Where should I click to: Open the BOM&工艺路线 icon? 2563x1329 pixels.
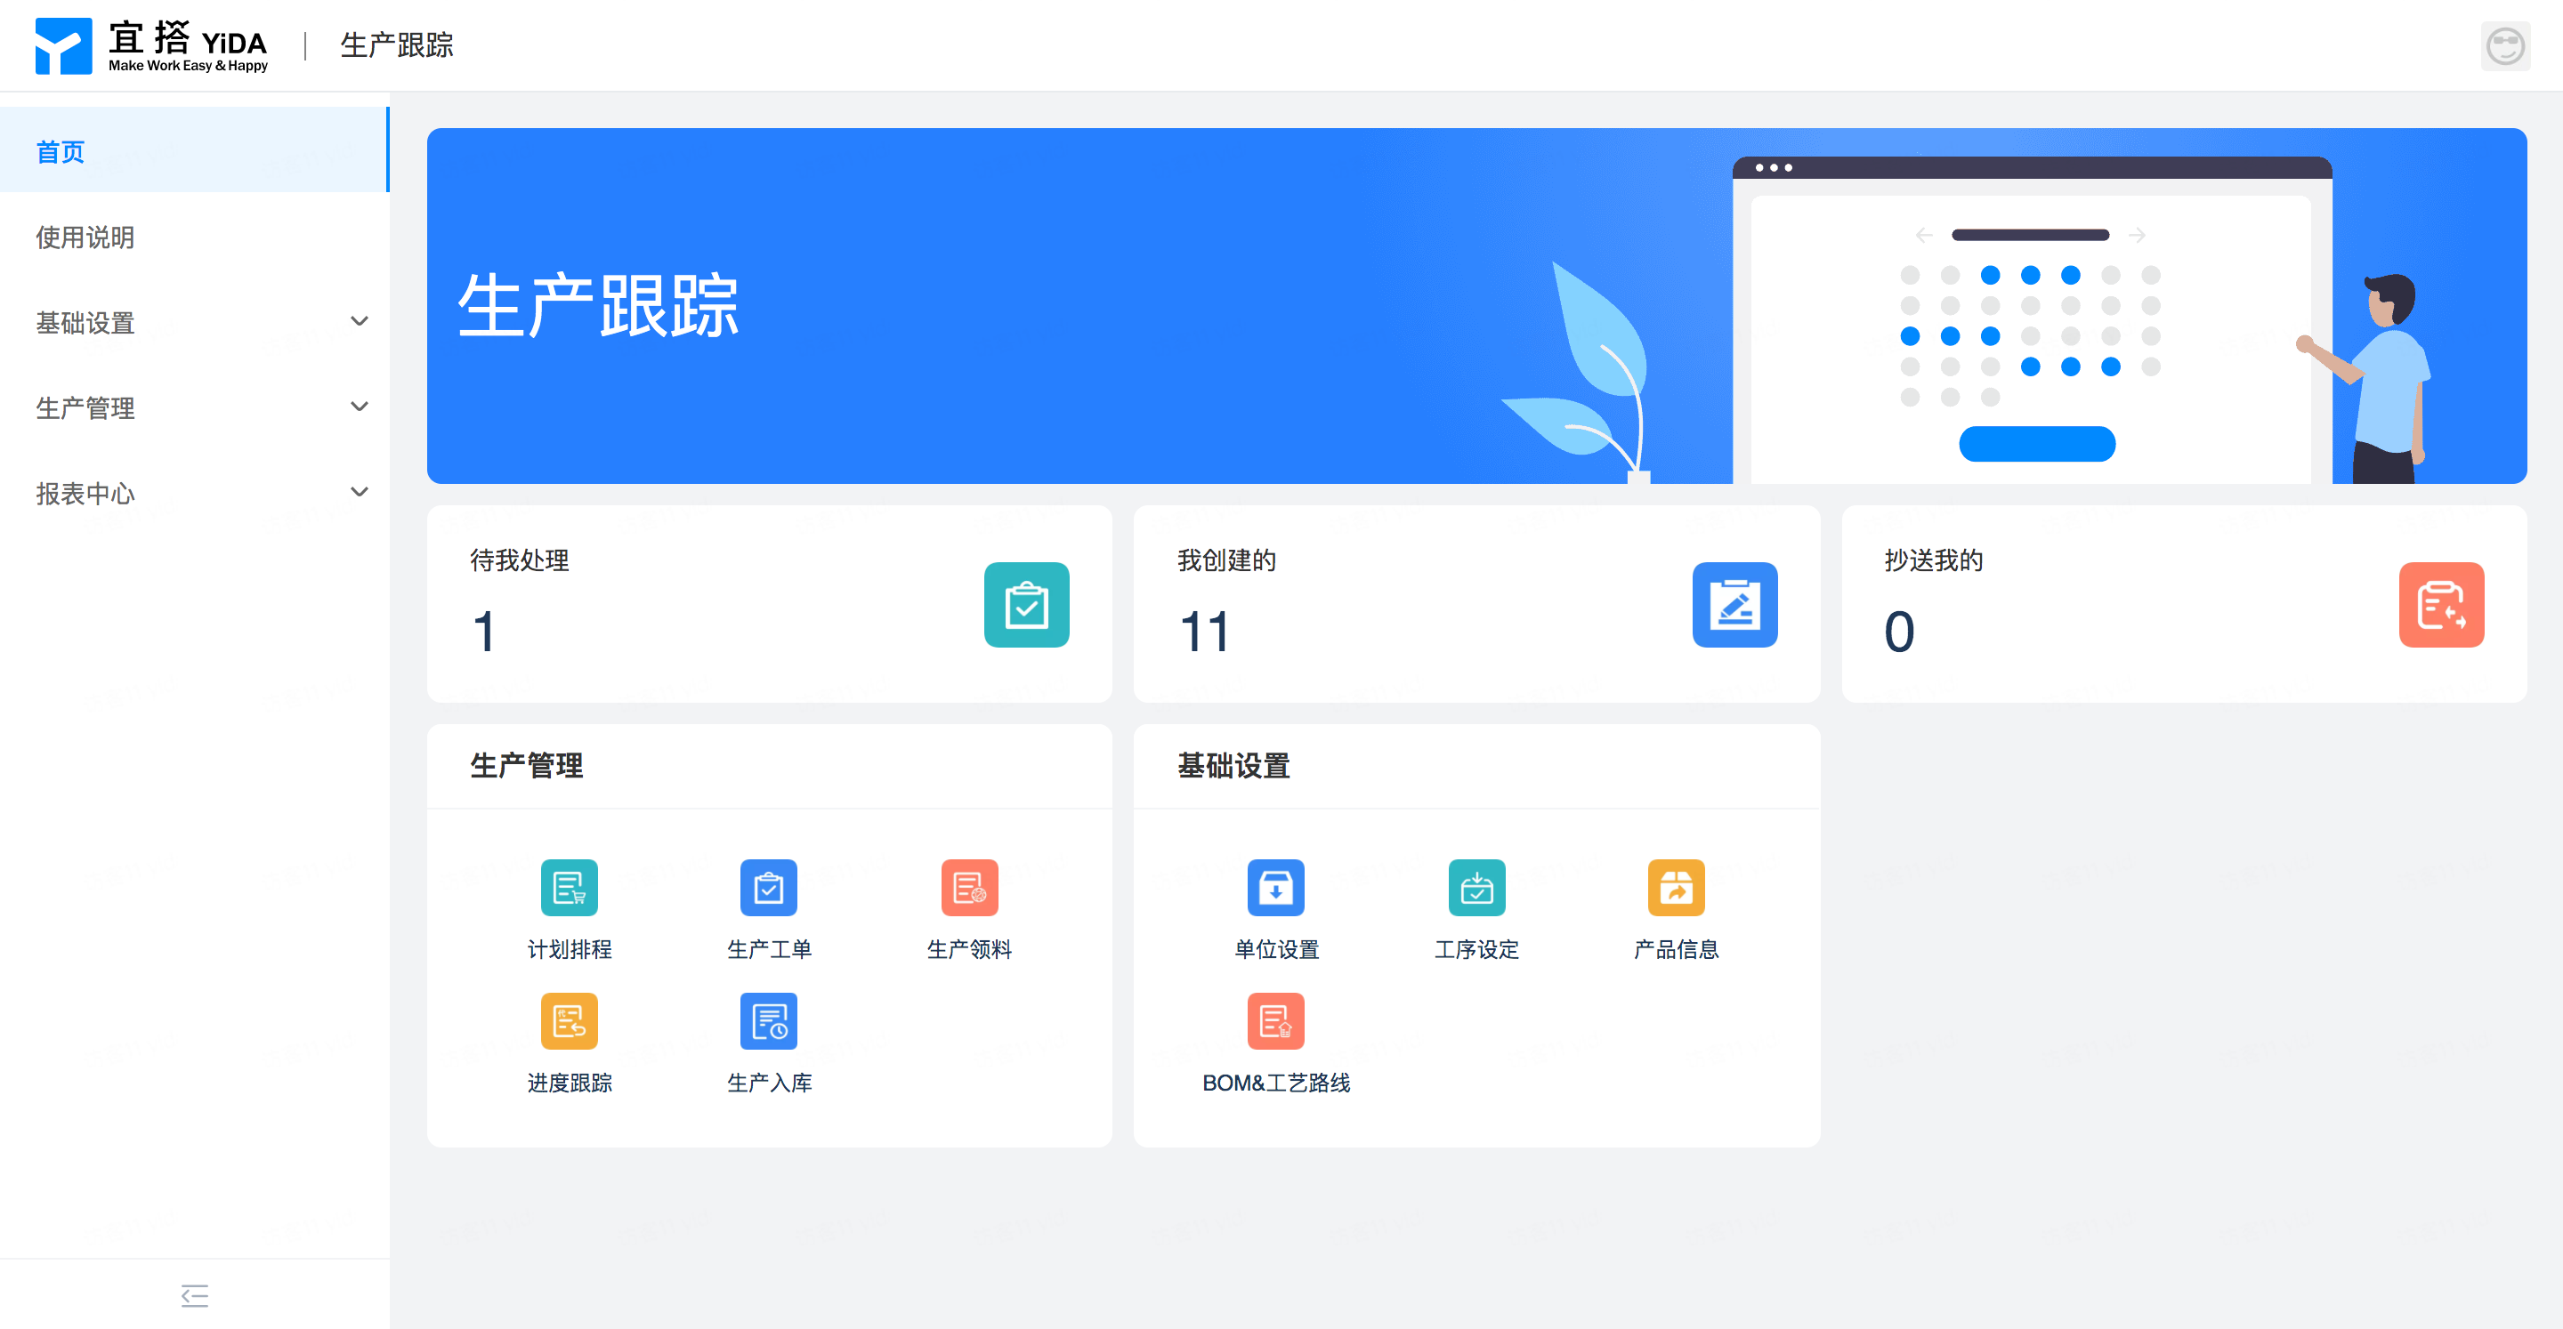click(x=1275, y=1019)
